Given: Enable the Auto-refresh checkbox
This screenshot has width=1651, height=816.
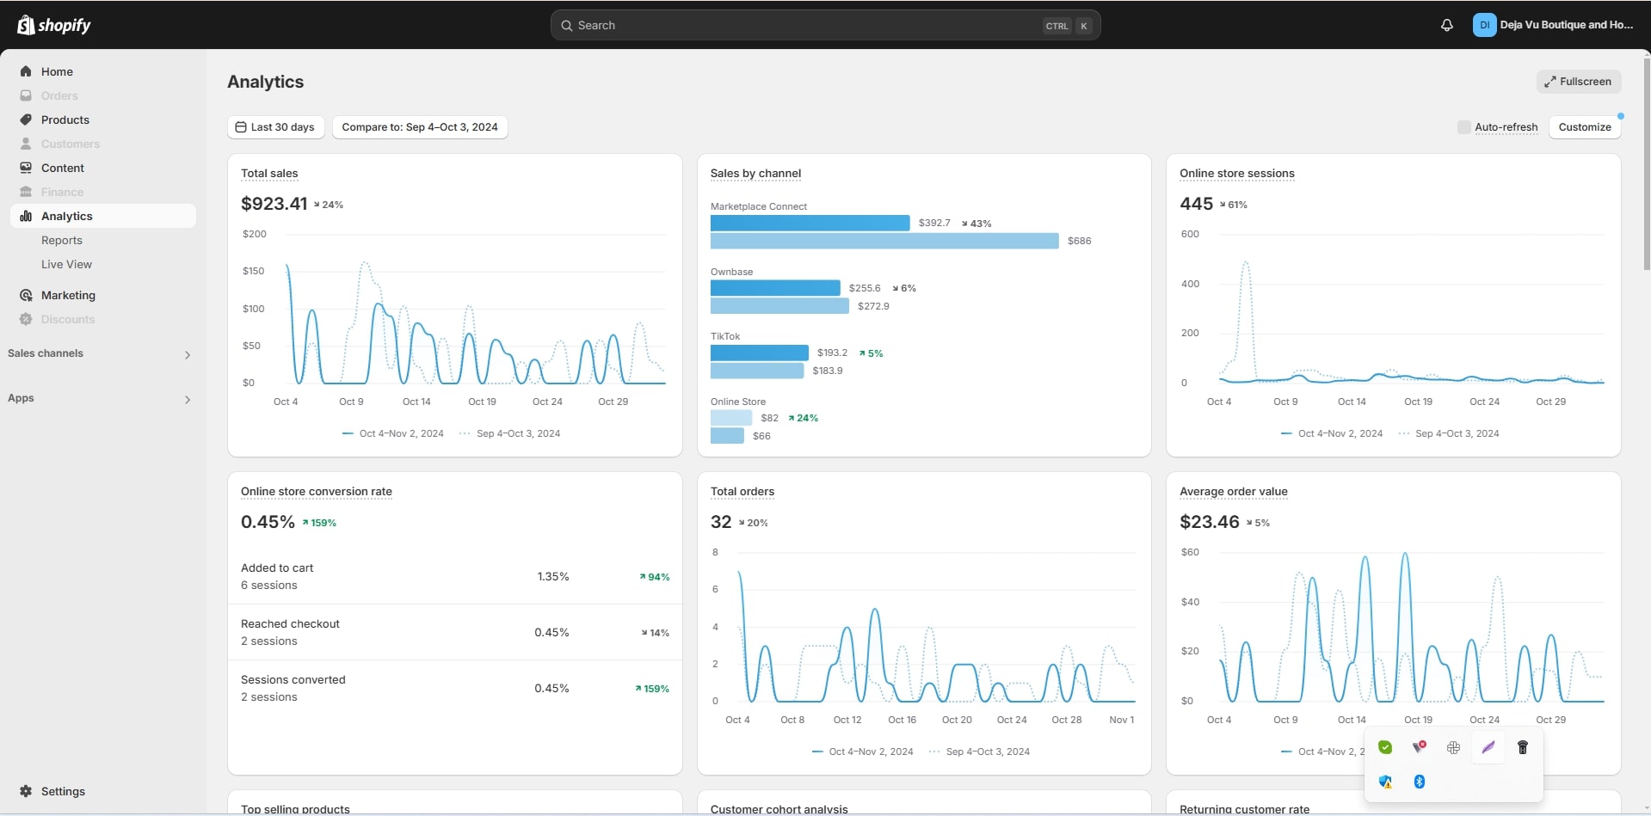Looking at the screenshot, I should coord(1463,127).
